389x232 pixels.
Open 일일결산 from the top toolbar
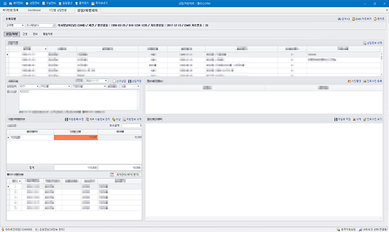pyautogui.click(x=65, y=4)
